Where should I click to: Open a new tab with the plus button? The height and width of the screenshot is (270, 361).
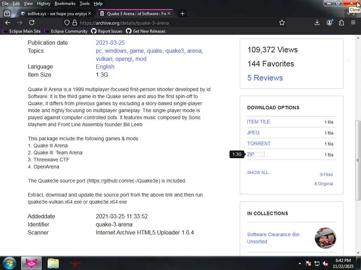click(x=182, y=14)
